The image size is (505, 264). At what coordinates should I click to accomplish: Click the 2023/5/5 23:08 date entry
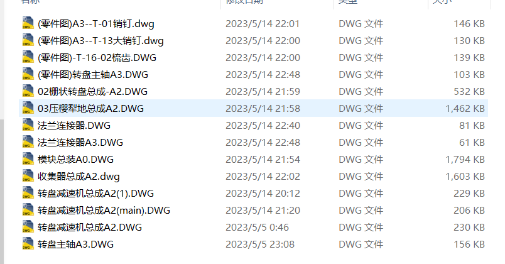[260, 244]
